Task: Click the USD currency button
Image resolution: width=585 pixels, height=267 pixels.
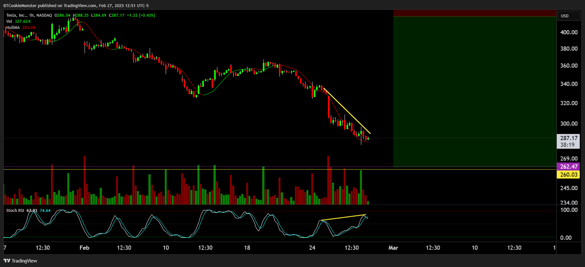Action: click(569, 16)
